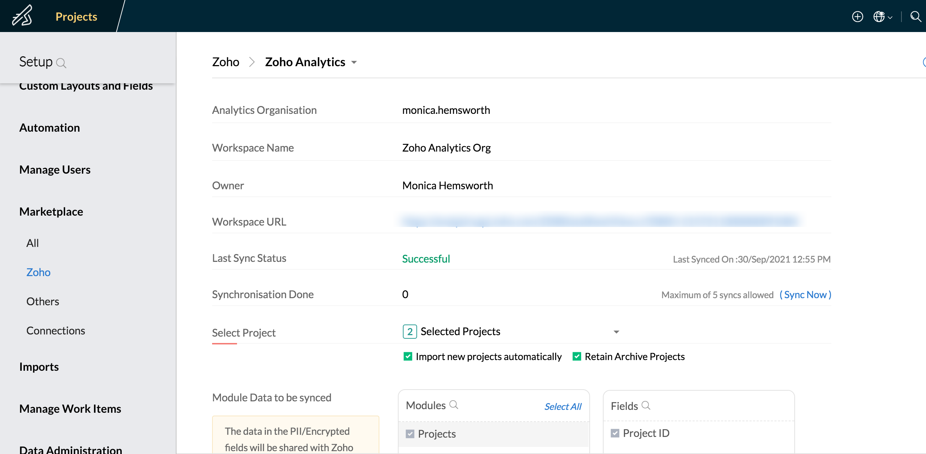
Task: Click the Modules search icon
Action: point(454,405)
